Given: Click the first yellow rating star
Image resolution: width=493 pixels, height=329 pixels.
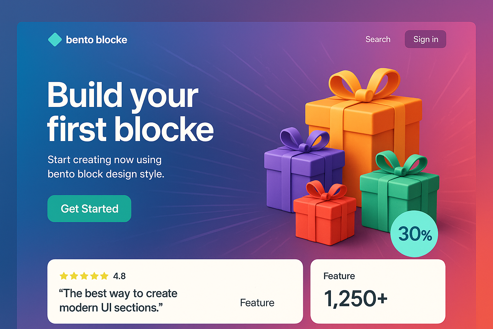Looking at the screenshot, I should coord(64,276).
